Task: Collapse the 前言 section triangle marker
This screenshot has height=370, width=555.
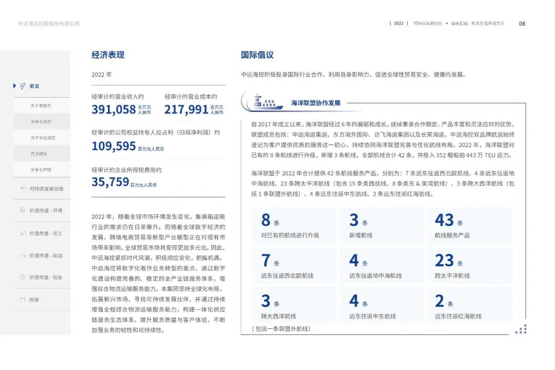Action: 14,86
